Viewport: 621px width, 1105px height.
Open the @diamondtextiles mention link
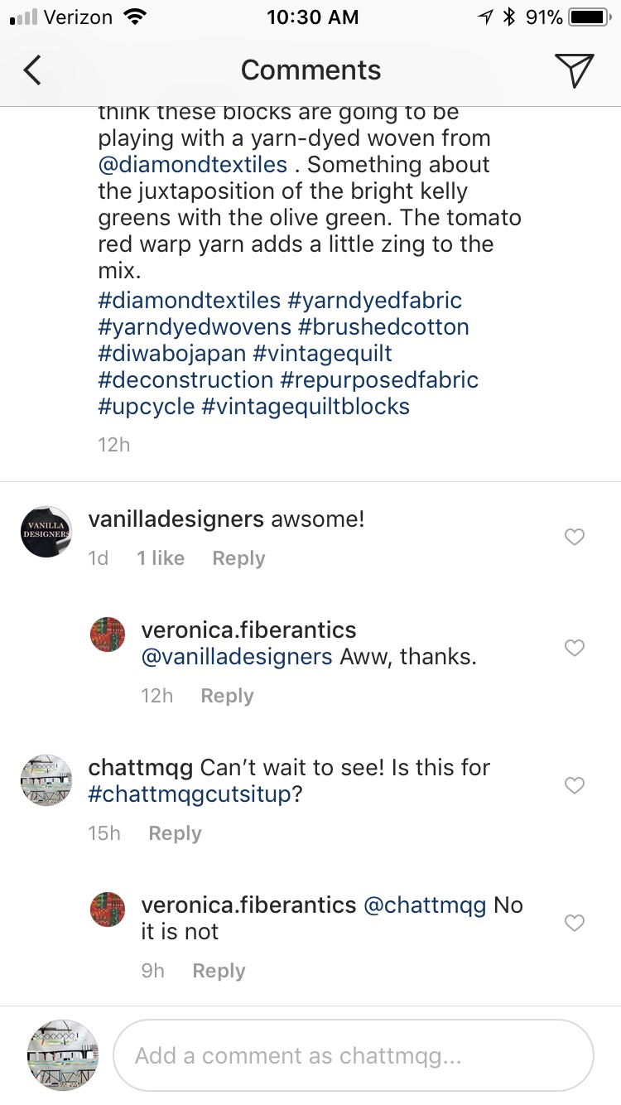pos(192,165)
